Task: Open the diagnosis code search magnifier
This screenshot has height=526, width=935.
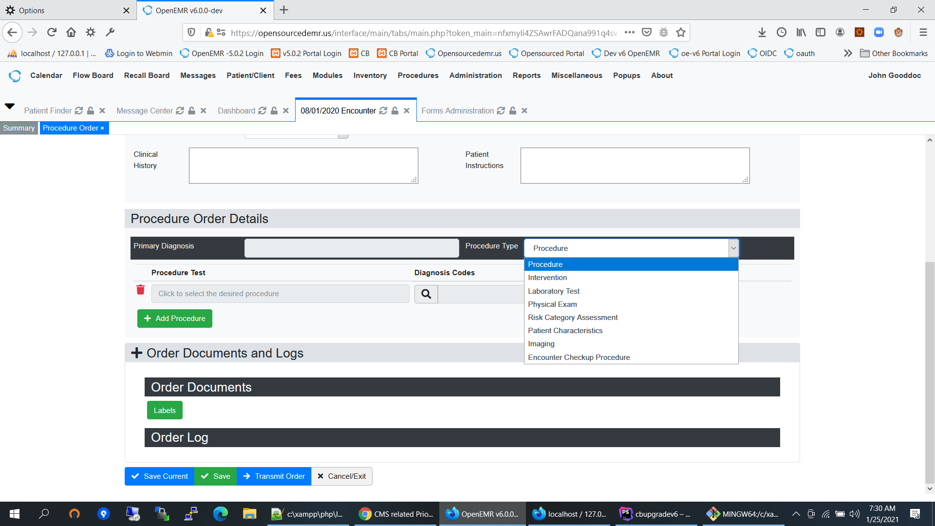Action: pos(426,294)
